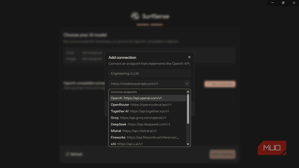Click the endpoint list scroll-down arrow
Screen dimensions: 299x168
coord(188,144)
